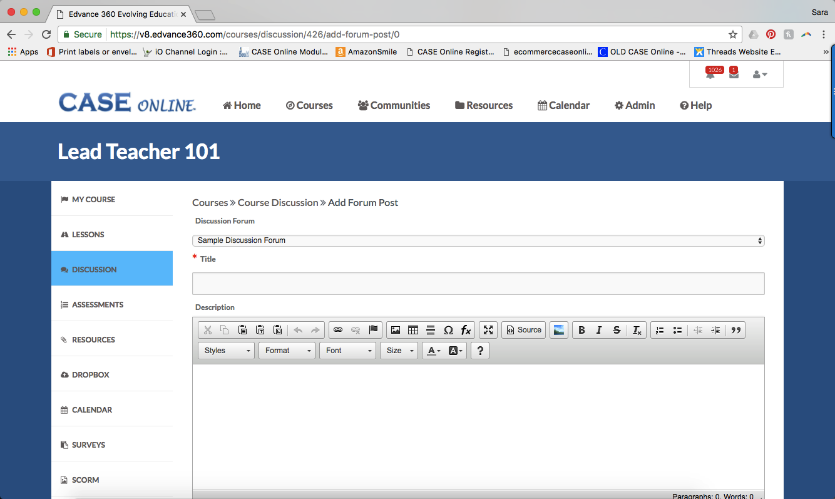Insert a table using the Table icon
Viewport: 835px width, 499px height.
pos(413,330)
